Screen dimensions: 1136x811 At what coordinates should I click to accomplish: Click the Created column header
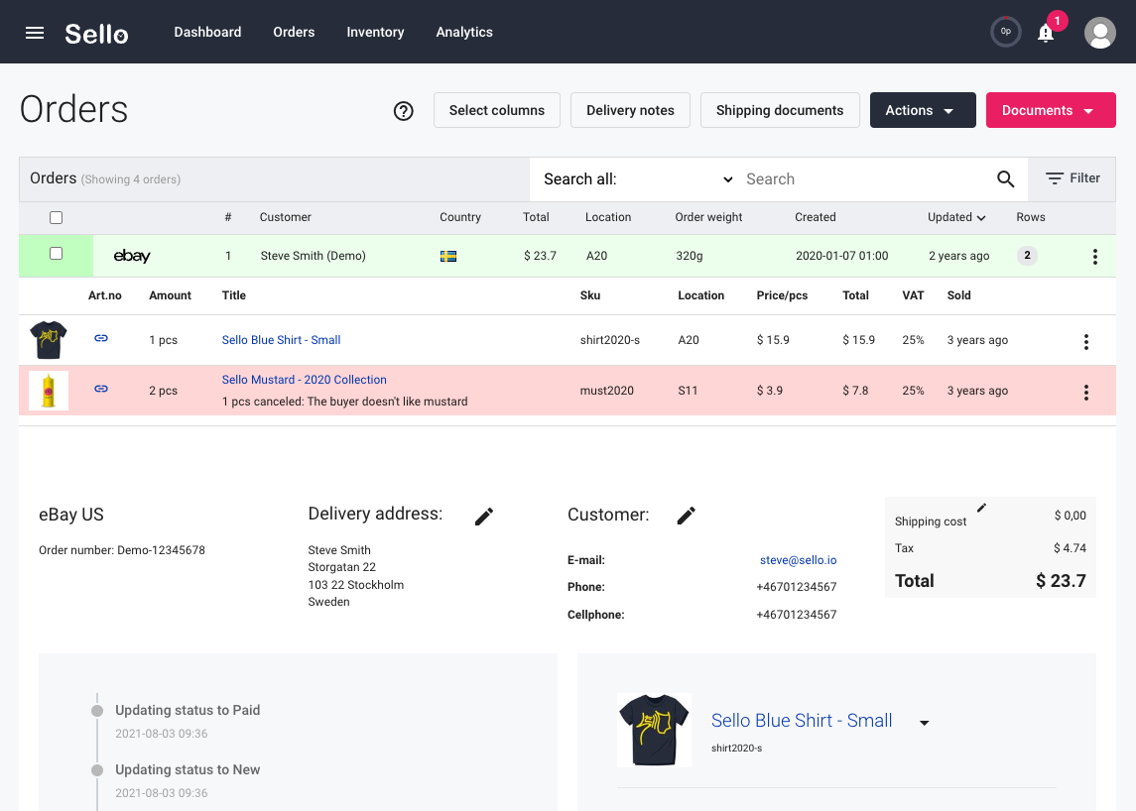point(816,217)
